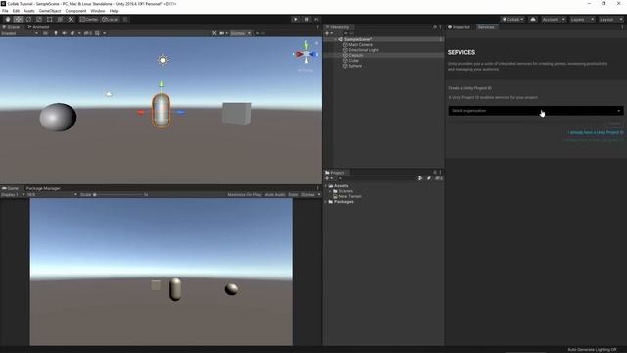Open the Edit menu
The image size is (627, 353).
pos(16,11)
